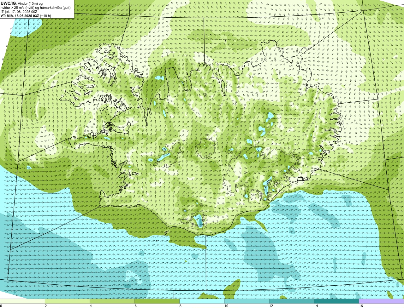Click the lavender above-16 legend swatch
The width and height of the screenshot is (404, 308).
point(382,301)
